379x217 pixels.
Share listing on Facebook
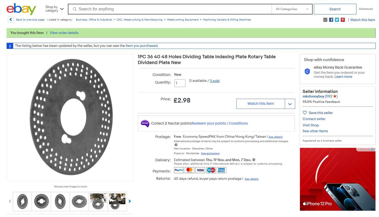[x=331, y=20]
